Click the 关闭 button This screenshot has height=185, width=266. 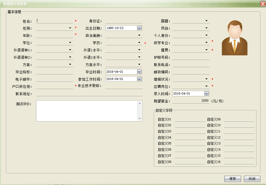(x=252, y=179)
